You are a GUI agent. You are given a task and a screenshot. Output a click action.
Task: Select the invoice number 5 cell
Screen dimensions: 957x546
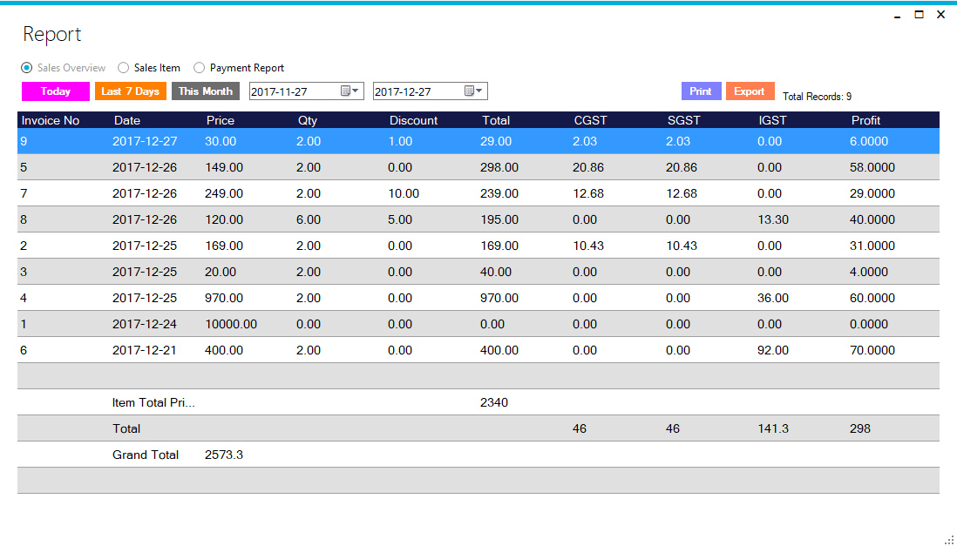pyautogui.click(x=24, y=168)
